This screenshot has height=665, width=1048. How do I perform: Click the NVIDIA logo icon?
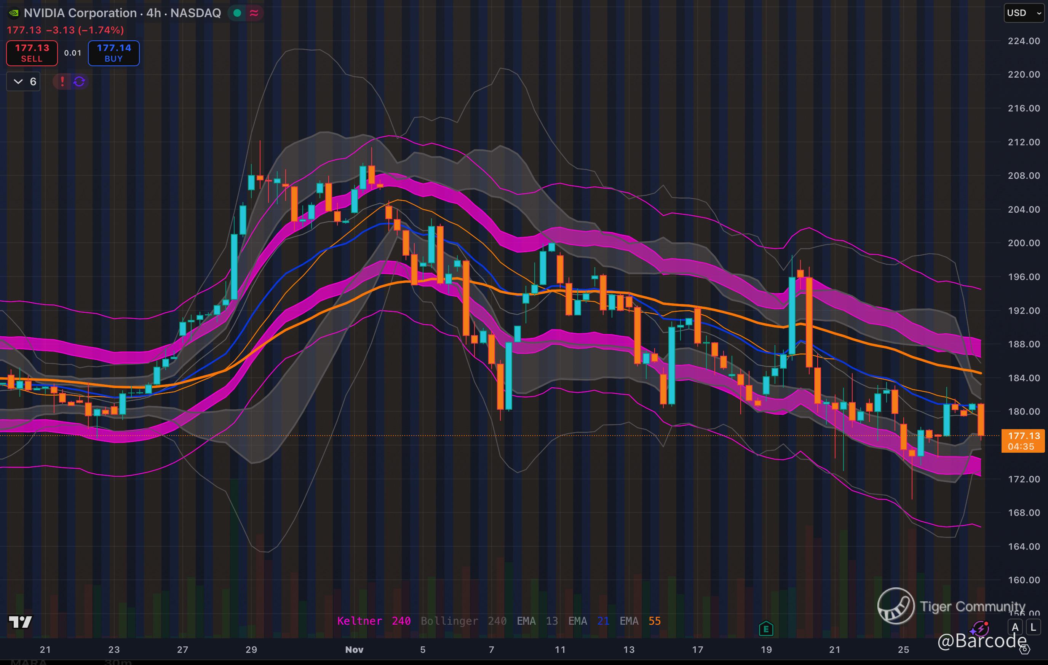(x=13, y=13)
